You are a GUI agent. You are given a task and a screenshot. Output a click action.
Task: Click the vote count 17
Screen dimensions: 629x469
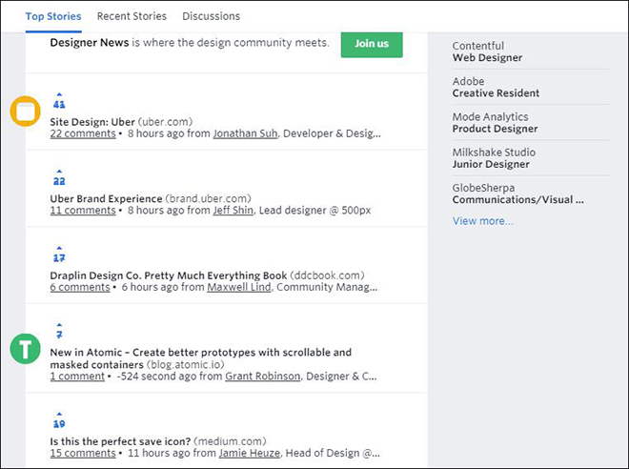coord(59,258)
